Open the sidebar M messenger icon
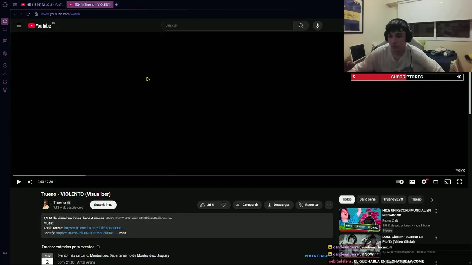The height and width of the screenshot is (265, 472). point(5,41)
